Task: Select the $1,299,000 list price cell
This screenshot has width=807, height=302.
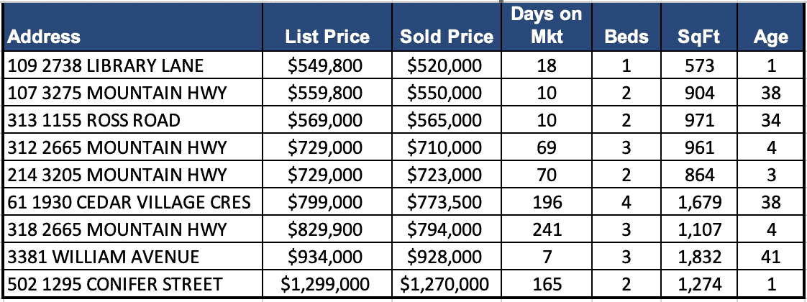Action: pos(327,284)
